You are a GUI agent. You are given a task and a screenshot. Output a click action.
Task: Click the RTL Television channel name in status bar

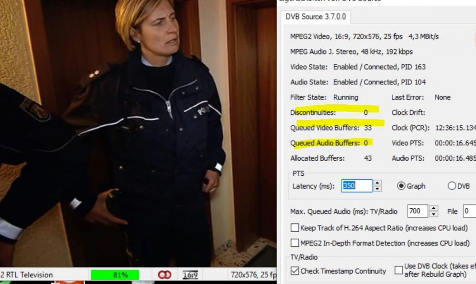click(27, 275)
